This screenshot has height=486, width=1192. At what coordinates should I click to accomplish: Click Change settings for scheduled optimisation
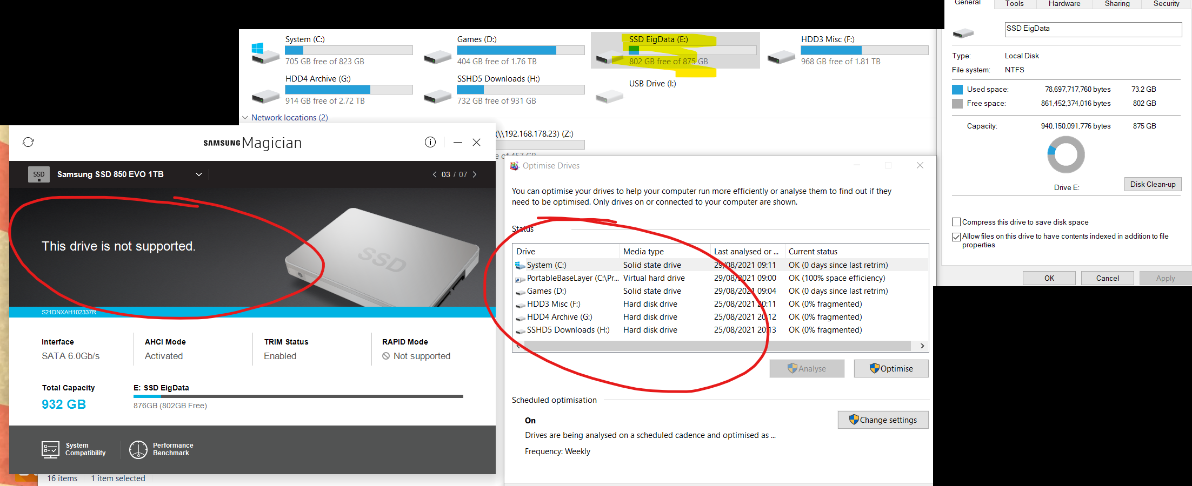coord(883,420)
